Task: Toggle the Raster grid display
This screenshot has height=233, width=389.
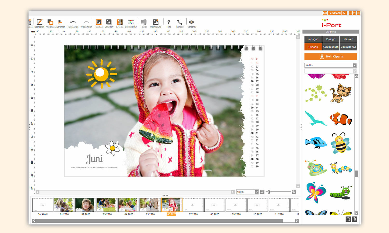Action: [144, 23]
